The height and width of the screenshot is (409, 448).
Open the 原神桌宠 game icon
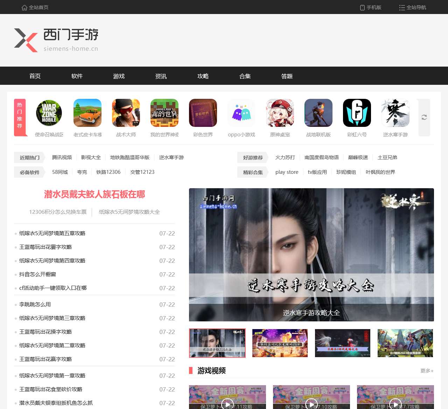coord(280,113)
